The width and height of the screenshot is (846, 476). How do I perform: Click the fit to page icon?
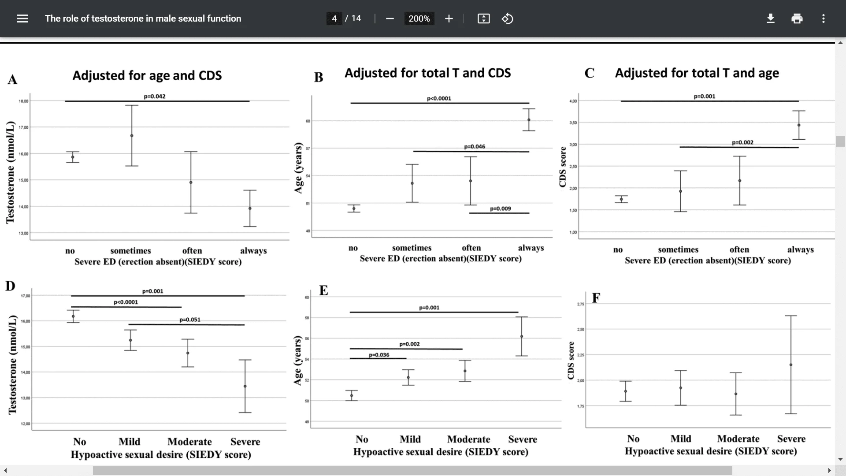pos(483,19)
